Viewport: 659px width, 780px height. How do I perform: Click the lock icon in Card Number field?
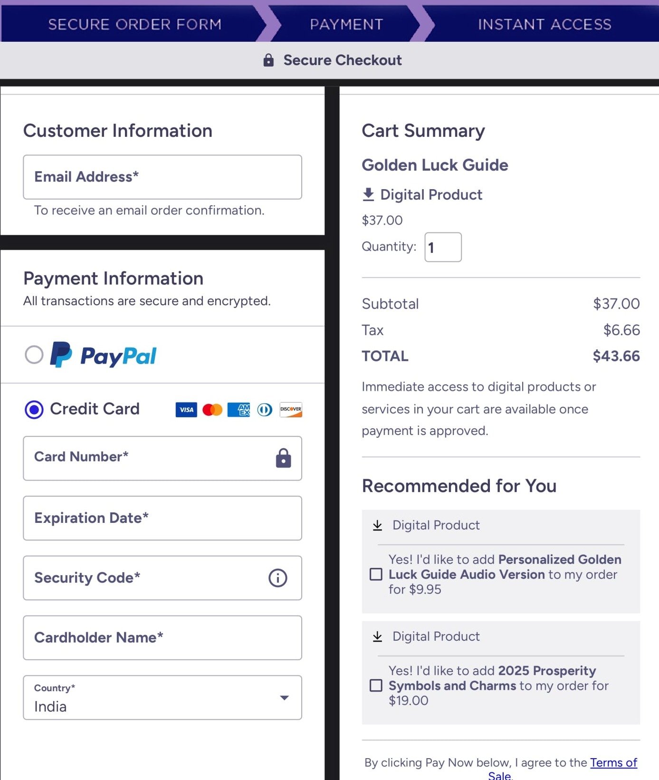pos(284,458)
